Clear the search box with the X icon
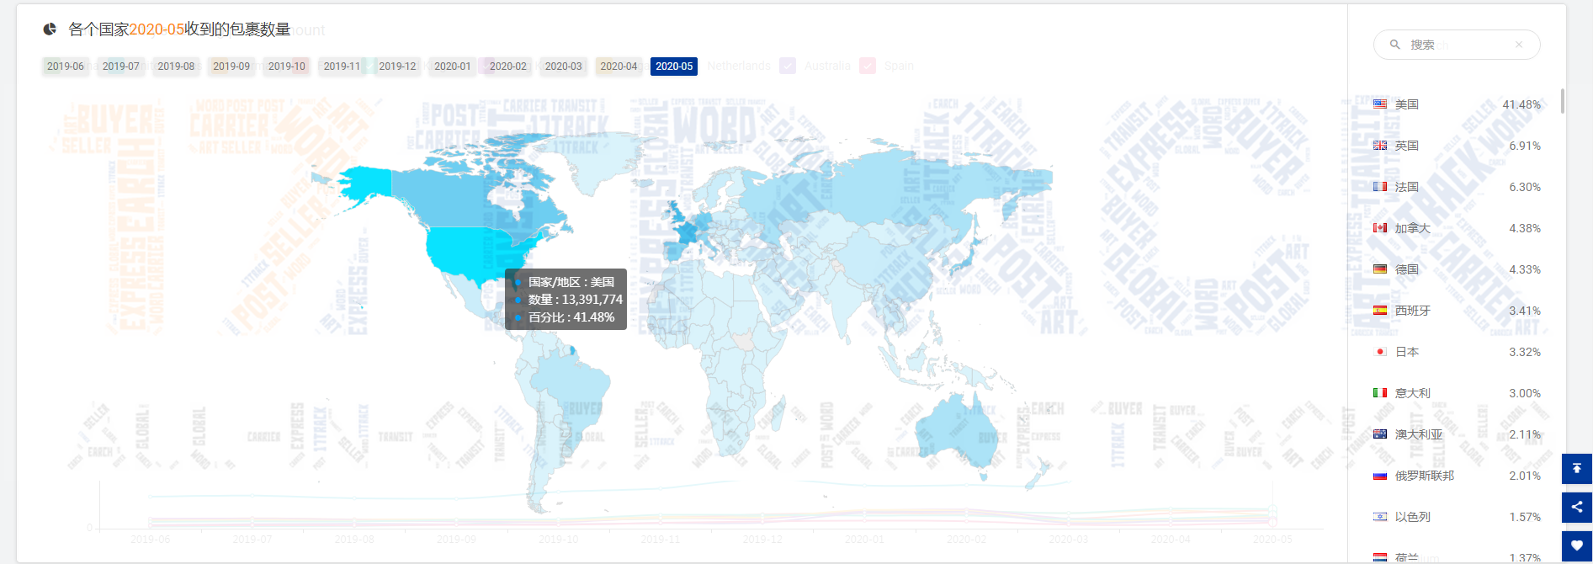 click(1519, 45)
